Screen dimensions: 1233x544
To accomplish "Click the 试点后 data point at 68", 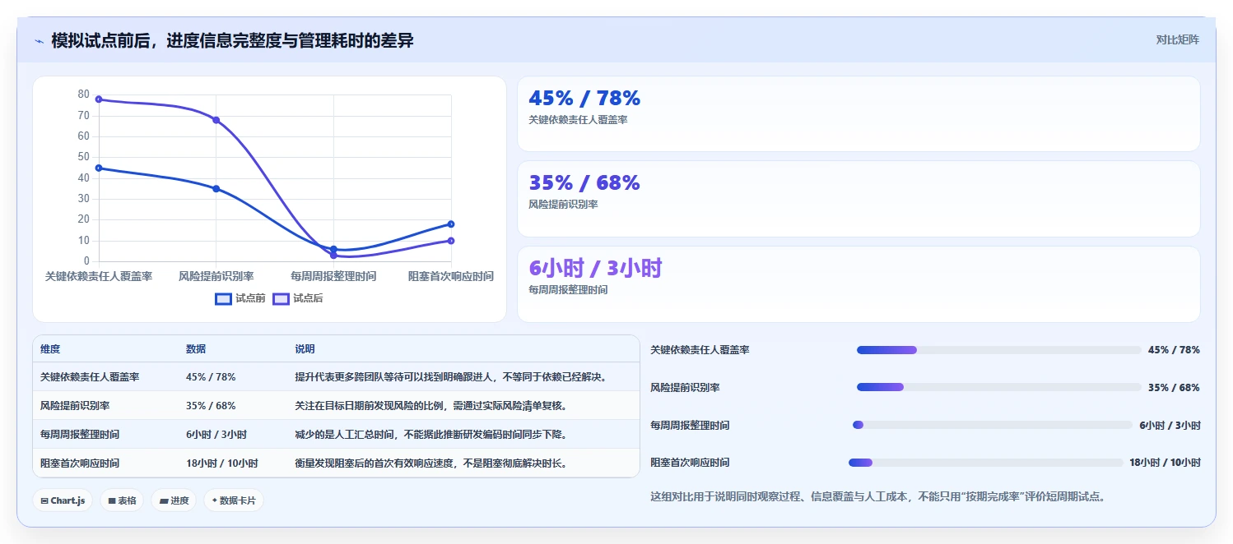I will click(216, 120).
